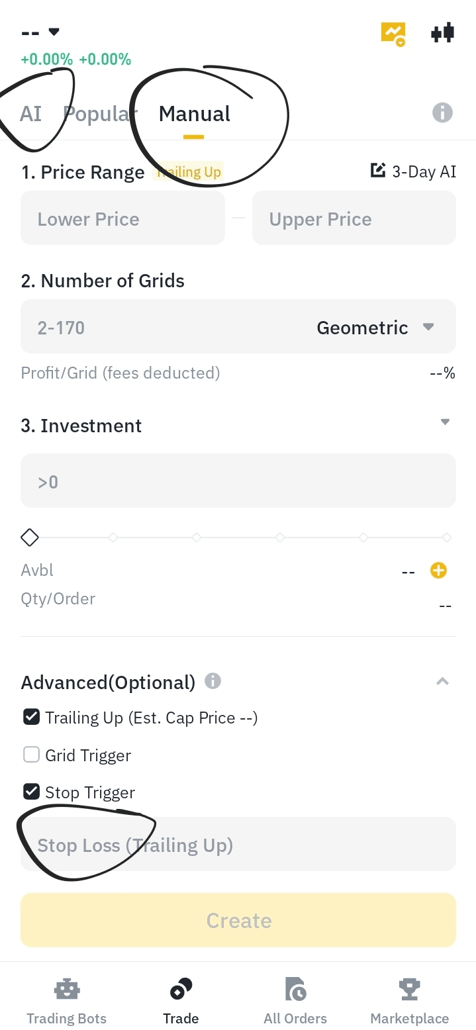The image size is (476, 1030).
Task: Disable the Stop Trigger checkbox
Action: [31, 792]
